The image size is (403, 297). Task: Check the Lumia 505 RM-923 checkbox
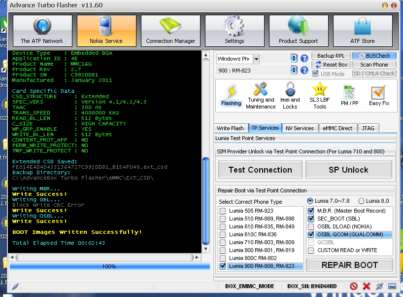[x=223, y=211]
